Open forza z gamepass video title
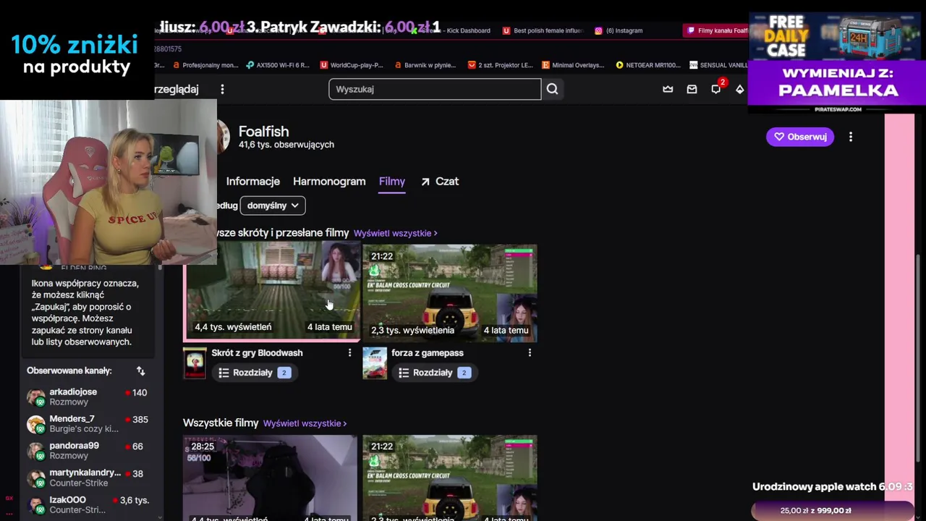The image size is (926, 521). 428,353
